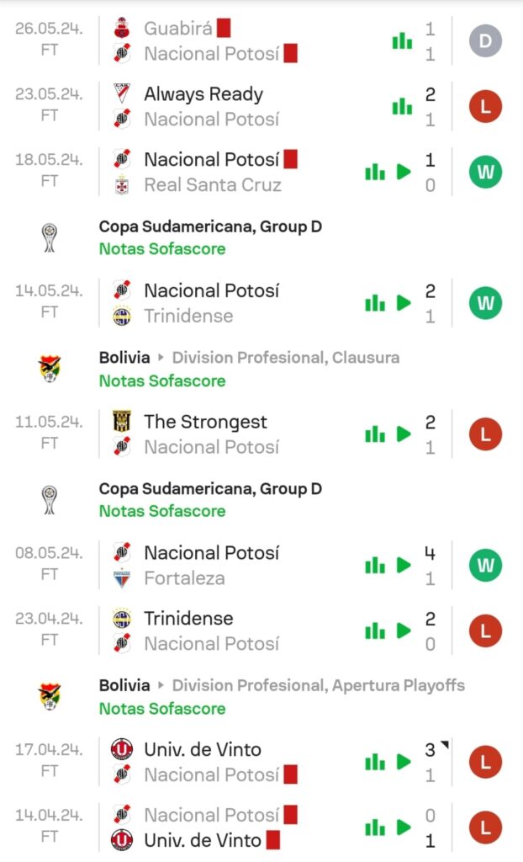This screenshot has width=523, height=862.
Task: Play highlights of The Strongest vs Nacional Potosí
Action: coord(404,434)
